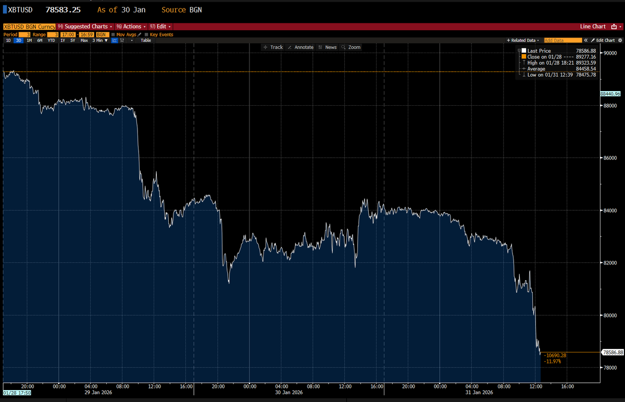
Task: Open the News overlay tool
Action: [327, 47]
